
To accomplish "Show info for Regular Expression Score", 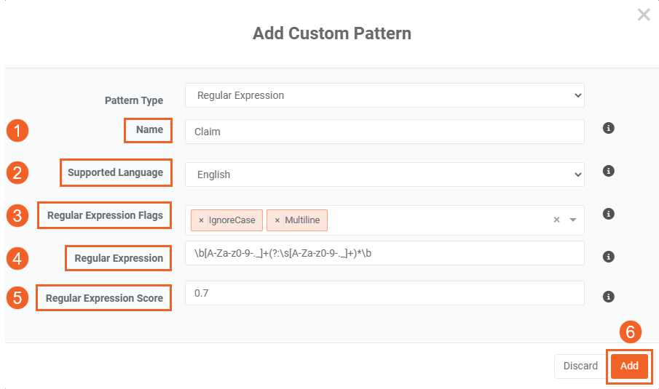I will pyautogui.click(x=609, y=297).
